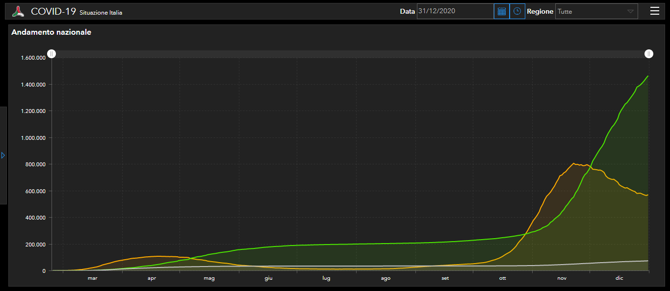Click the right handle of the range slider
670x291 pixels.
click(x=649, y=54)
